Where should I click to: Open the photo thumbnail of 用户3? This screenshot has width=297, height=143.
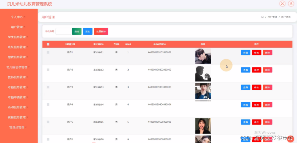pyautogui.click(x=203, y=91)
